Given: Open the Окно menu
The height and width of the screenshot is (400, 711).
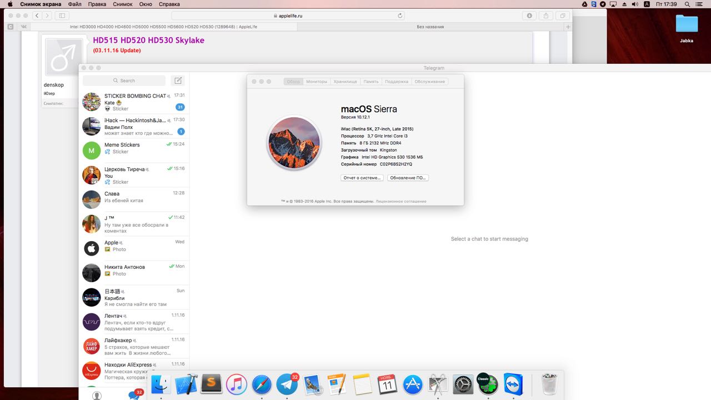Looking at the screenshot, I should click(x=146, y=4).
